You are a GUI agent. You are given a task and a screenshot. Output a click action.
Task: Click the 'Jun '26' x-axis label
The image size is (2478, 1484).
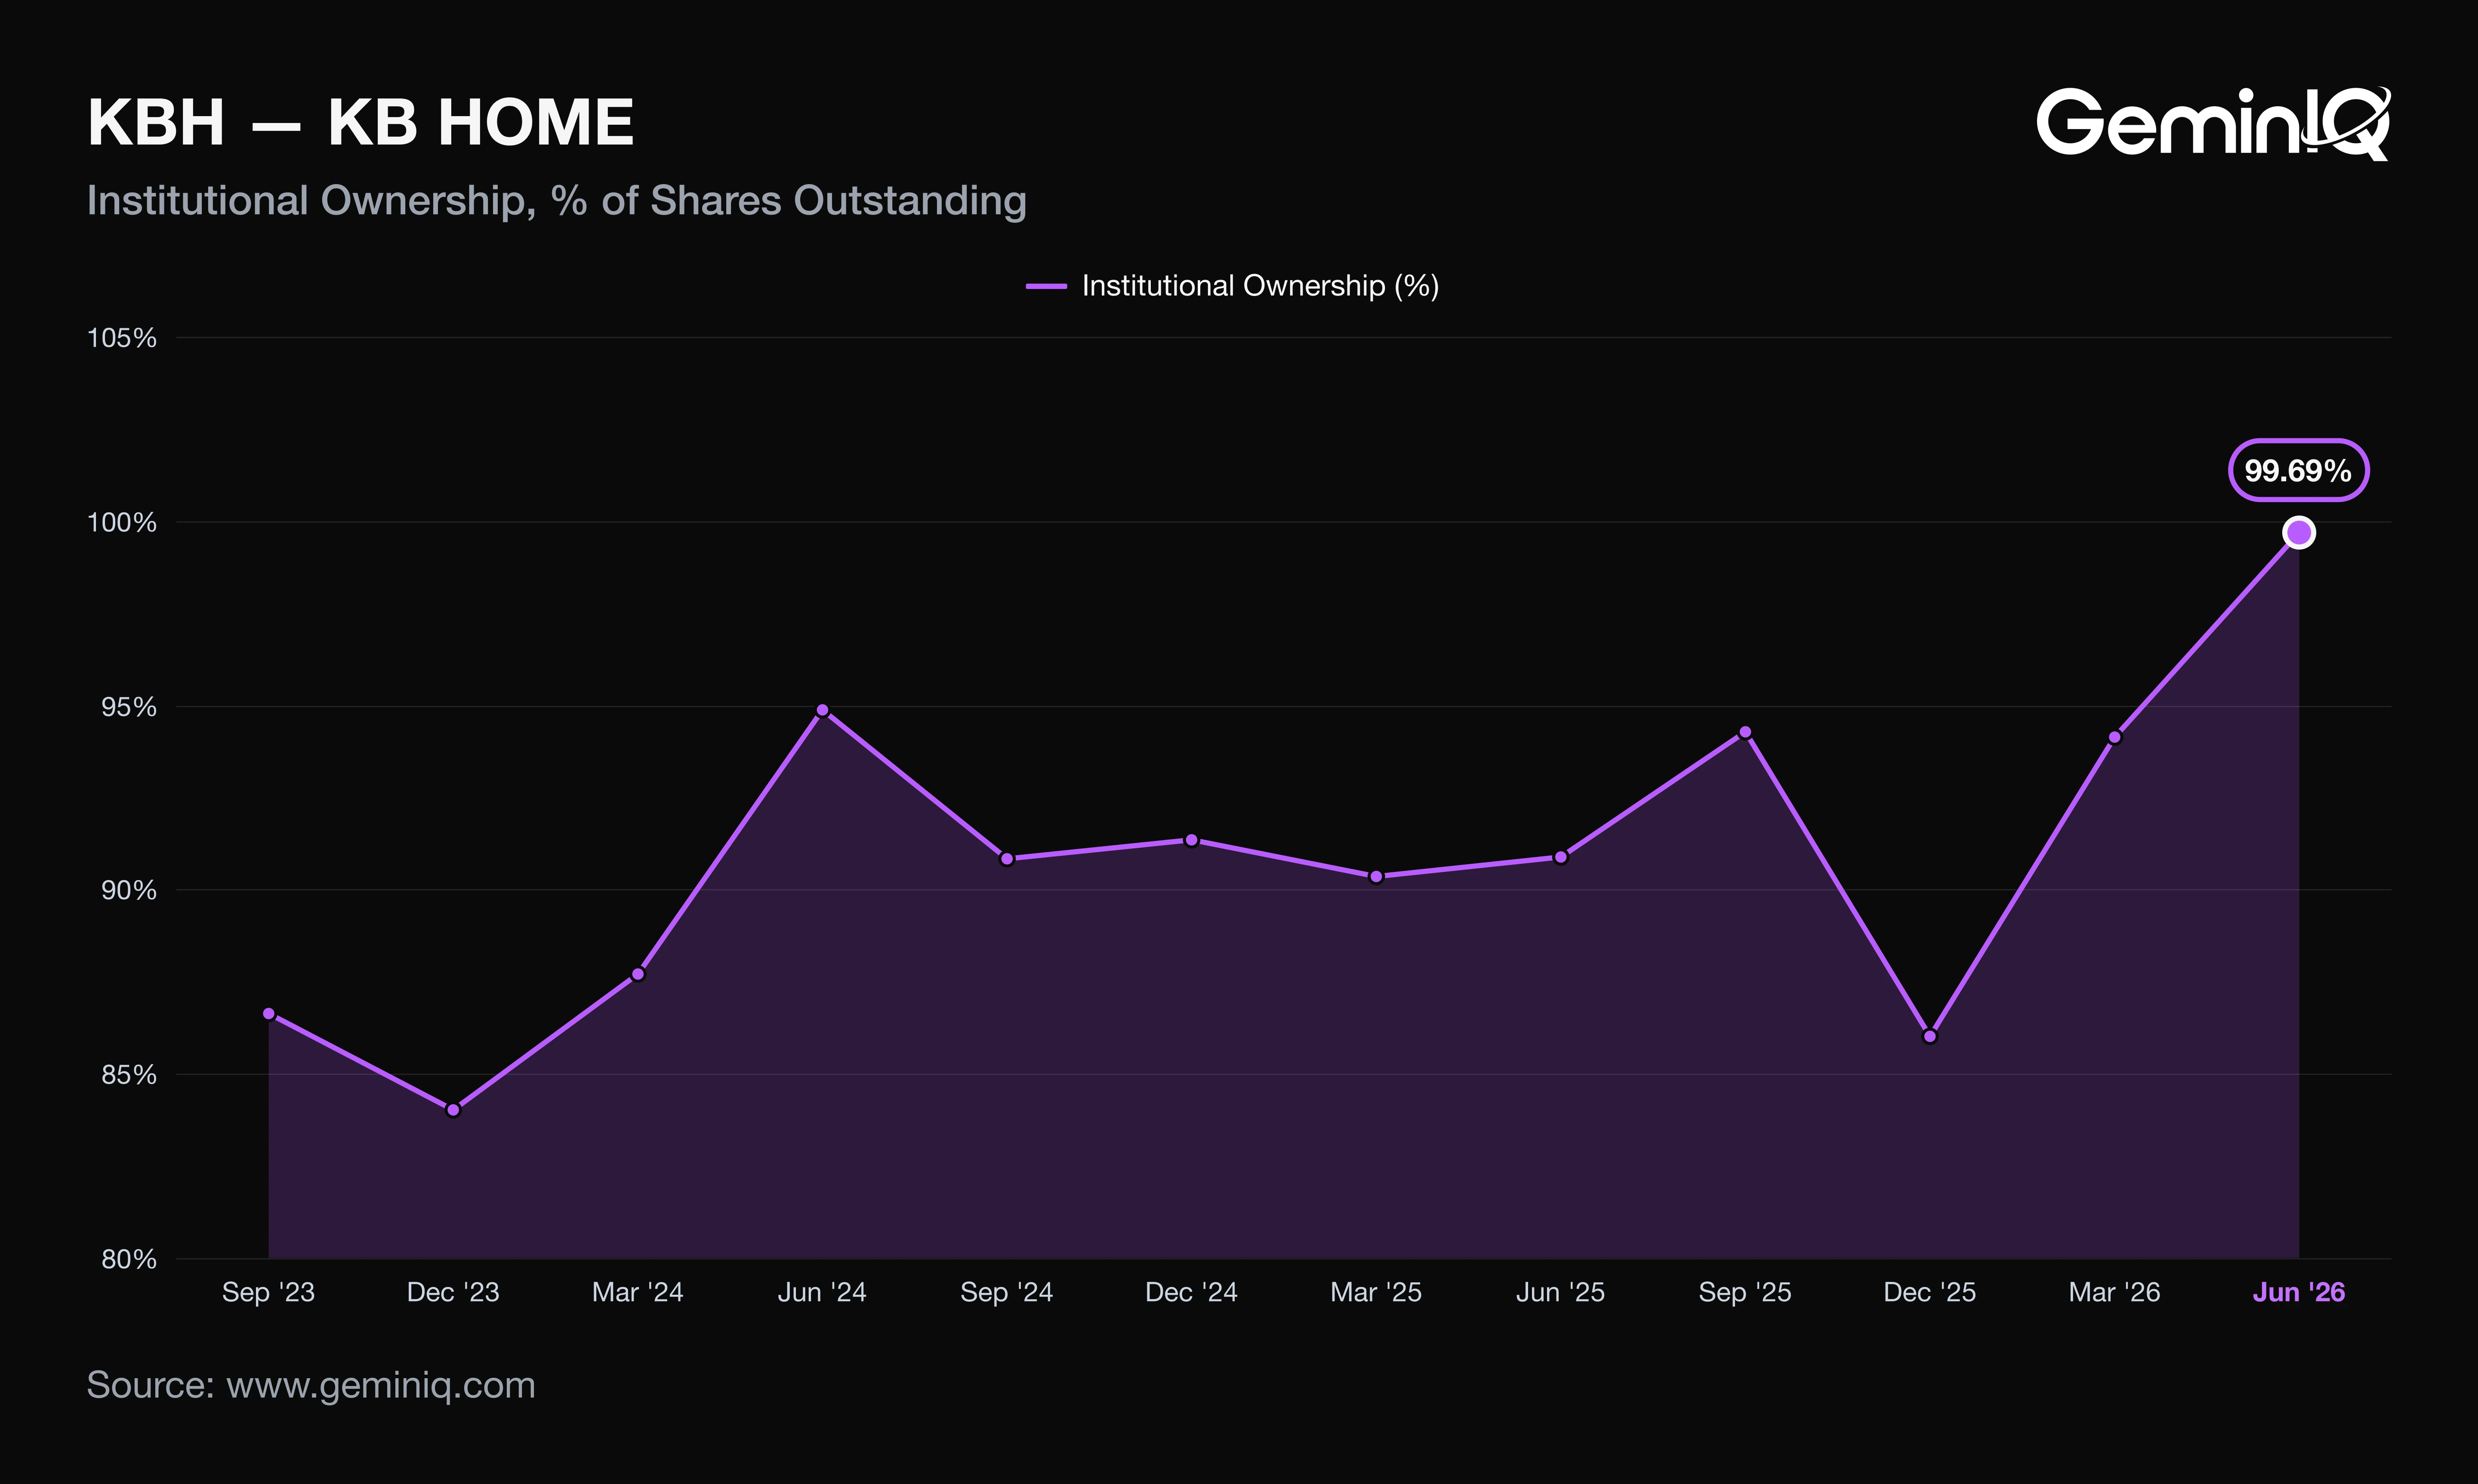[2299, 1293]
